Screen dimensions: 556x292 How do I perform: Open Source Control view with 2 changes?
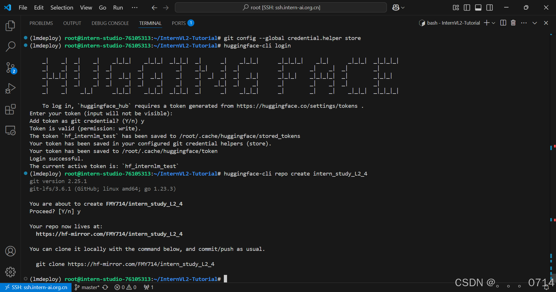coord(10,68)
